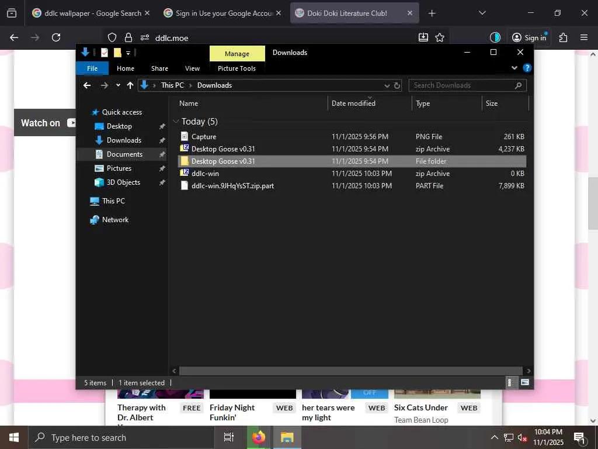Click muted volume icon in system tray

tap(522, 437)
